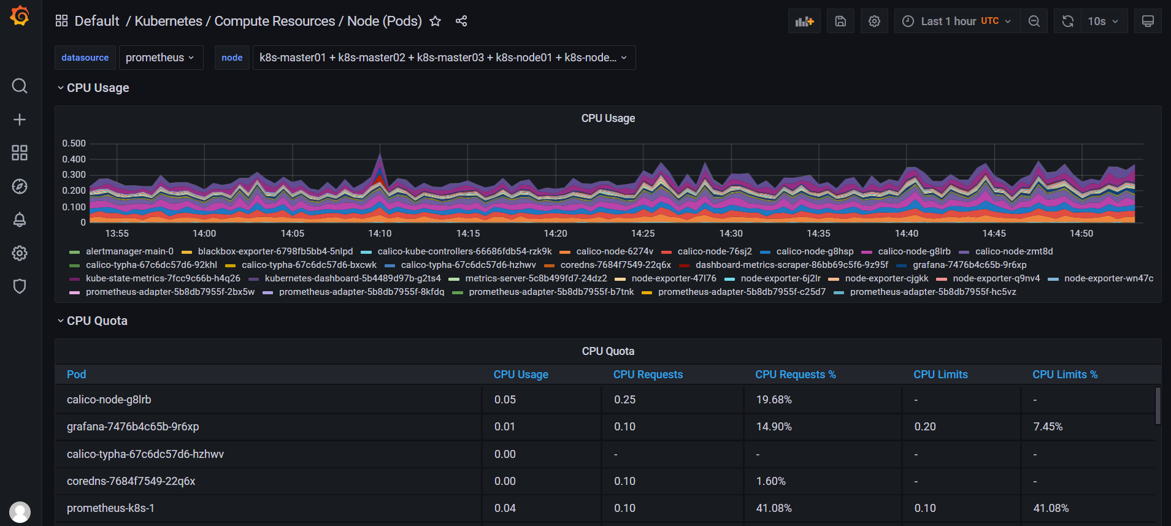Click the datasource variable label
Viewport: 1171px width, 526px height.
[85, 58]
